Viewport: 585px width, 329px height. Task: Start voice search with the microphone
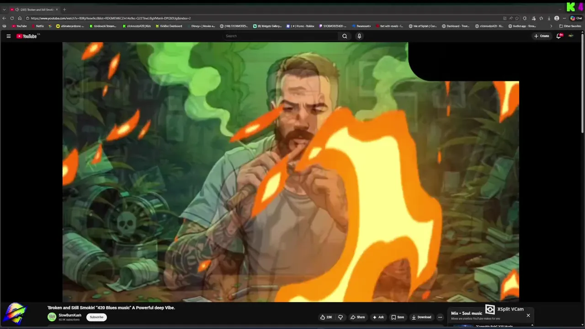pyautogui.click(x=359, y=36)
